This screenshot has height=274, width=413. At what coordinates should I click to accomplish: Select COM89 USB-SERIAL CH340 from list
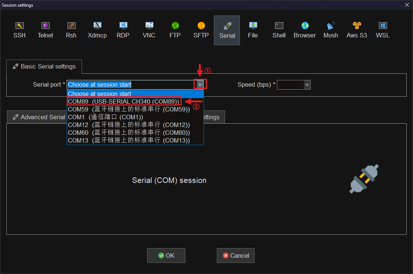(124, 101)
